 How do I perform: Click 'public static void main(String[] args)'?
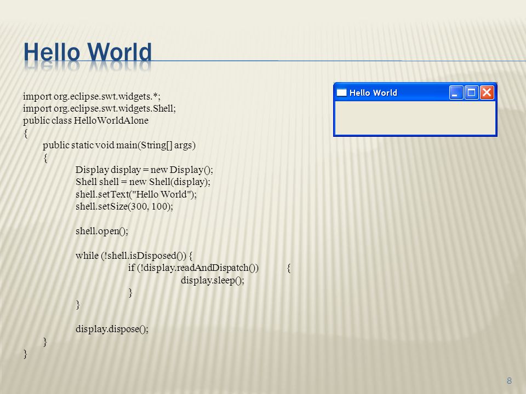[119, 146]
